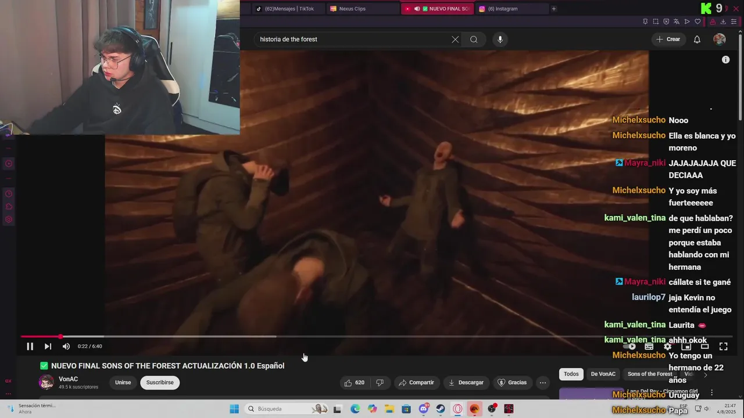Take a snapshot with browser toolbar icon
This screenshot has width=744, height=418.
coord(656,21)
